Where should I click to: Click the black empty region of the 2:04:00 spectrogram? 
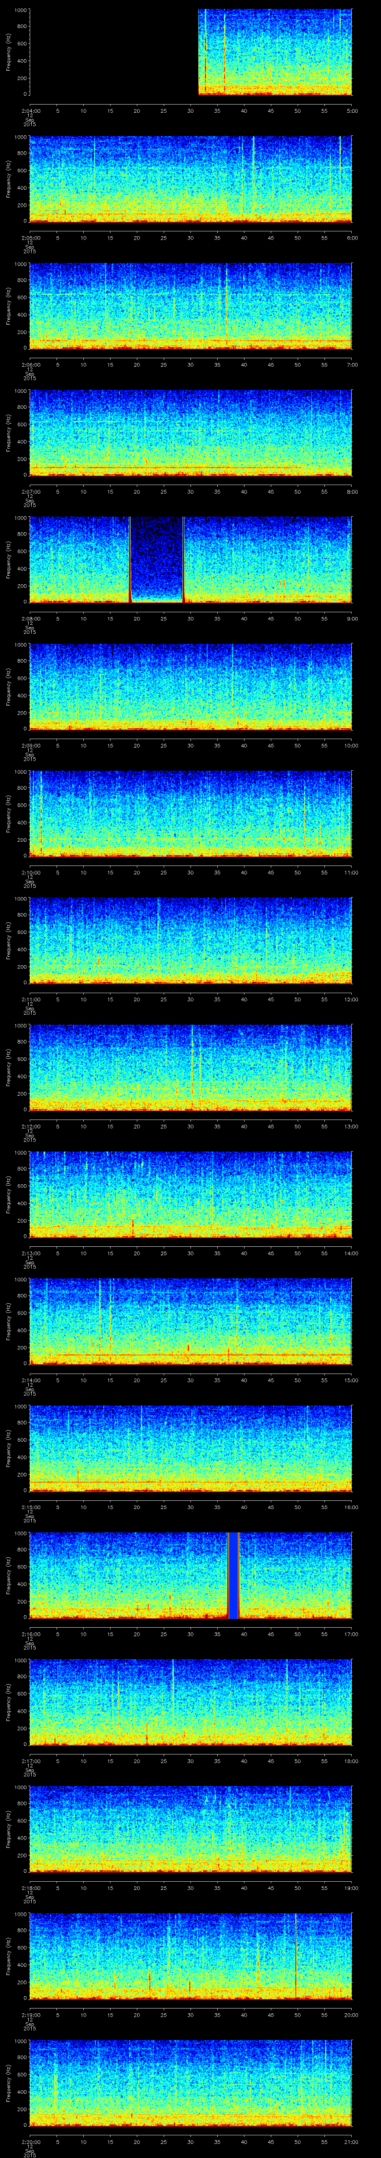click(114, 52)
